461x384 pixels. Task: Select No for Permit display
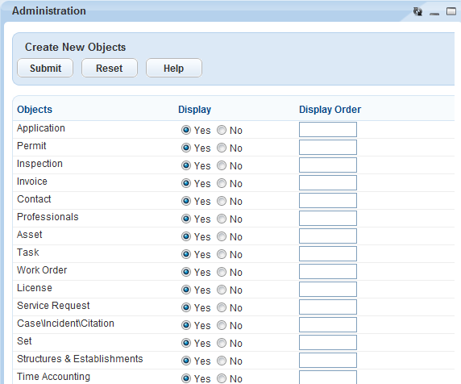point(222,148)
